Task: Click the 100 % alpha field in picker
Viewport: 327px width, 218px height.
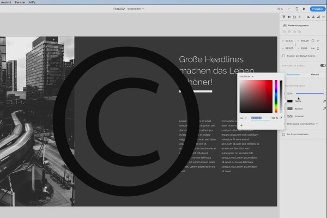Action: [x=275, y=118]
